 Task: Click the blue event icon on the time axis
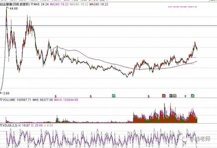(171, 96)
